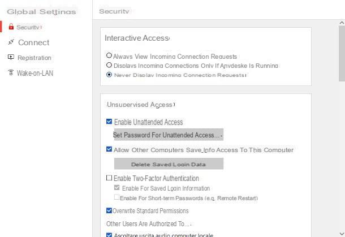
Task: Toggle Overwrite Standard Permissions checkbox
Action: point(109,210)
